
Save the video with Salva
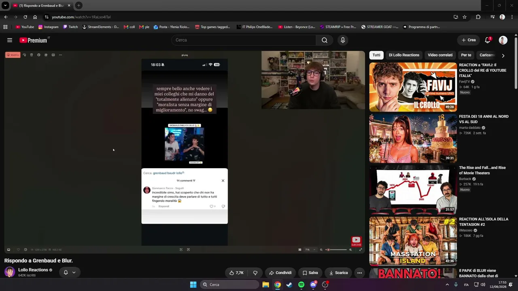pyautogui.click(x=310, y=273)
